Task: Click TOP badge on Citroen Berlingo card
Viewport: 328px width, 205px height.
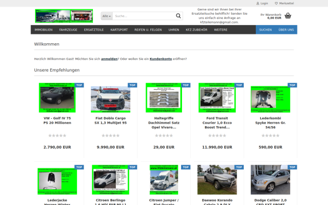Action: point(132,167)
